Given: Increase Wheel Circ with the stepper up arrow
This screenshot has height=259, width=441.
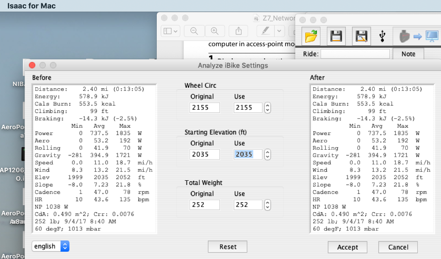Looking at the screenshot, I should point(267,105).
